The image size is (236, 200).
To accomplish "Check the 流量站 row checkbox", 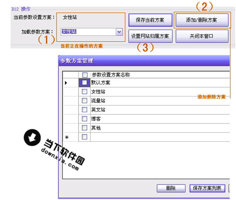I will [x=84, y=101].
